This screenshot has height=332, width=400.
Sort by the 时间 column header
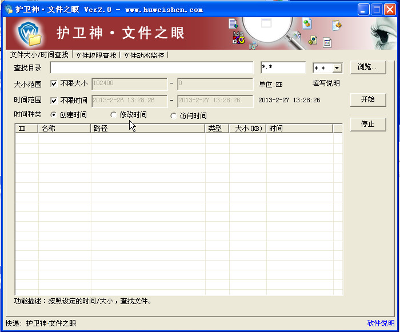click(x=299, y=129)
